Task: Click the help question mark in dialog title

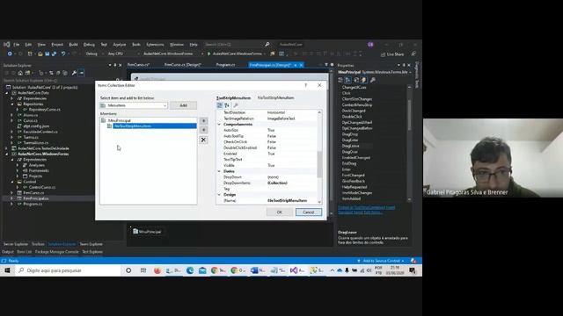Action: click(x=306, y=85)
